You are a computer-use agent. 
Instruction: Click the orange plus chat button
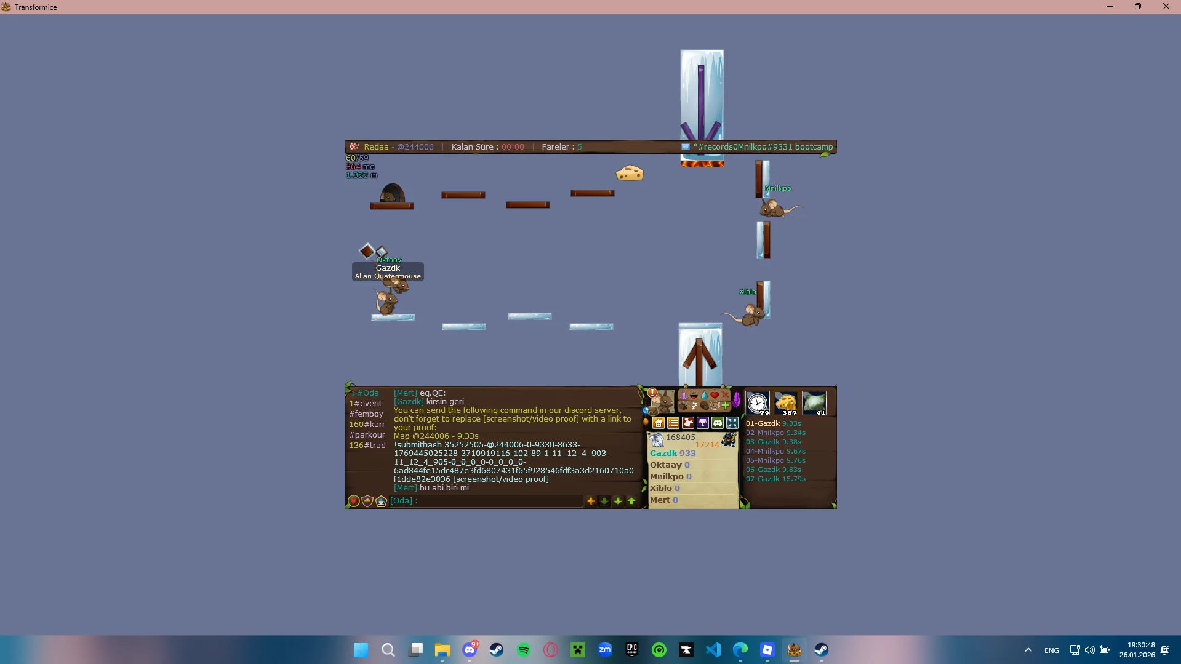click(591, 502)
